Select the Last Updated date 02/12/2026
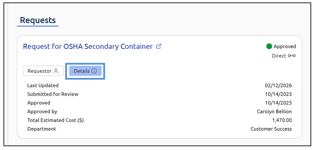The image size is (314, 150). click(278, 85)
